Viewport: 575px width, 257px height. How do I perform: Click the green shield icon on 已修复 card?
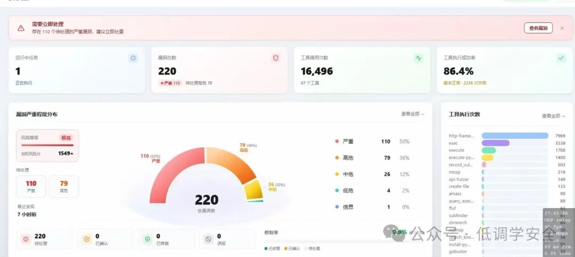147,239
